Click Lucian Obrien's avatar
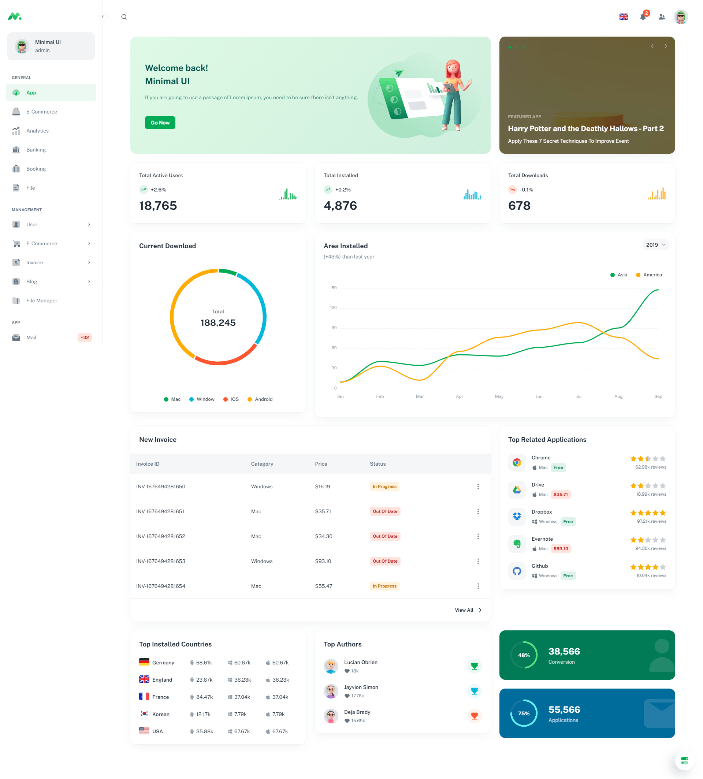Screen dimensions: 703x779 (331, 666)
